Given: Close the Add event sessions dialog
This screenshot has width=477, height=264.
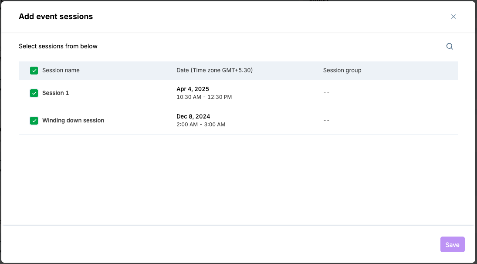Looking at the screenshot, I should (453, 17).
